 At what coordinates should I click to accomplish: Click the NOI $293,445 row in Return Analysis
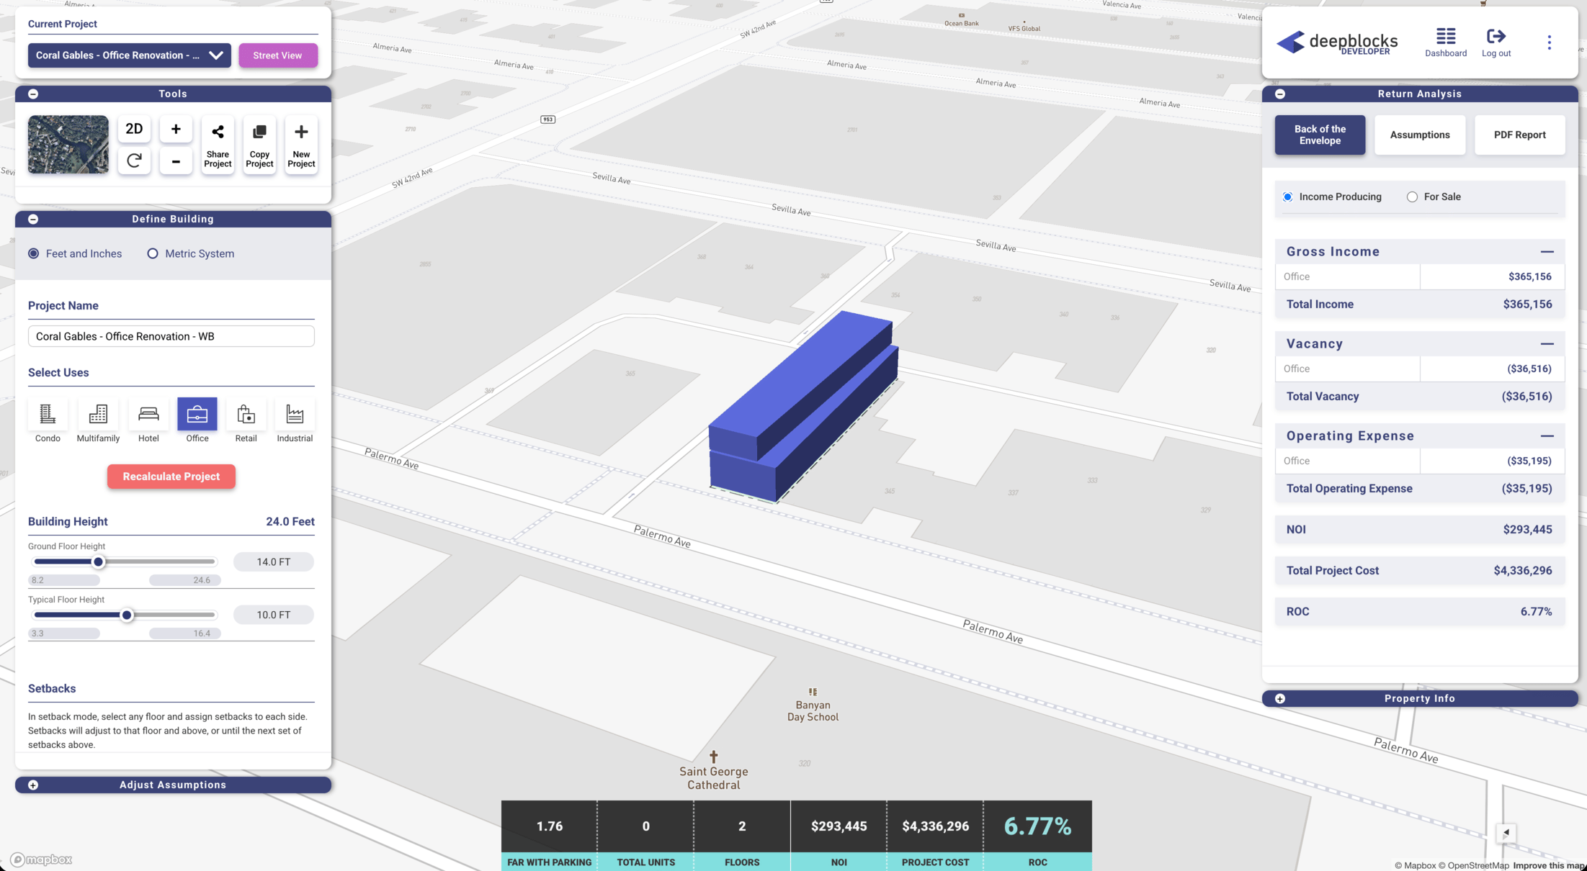pyautogui.click(x=1419, y=530)
